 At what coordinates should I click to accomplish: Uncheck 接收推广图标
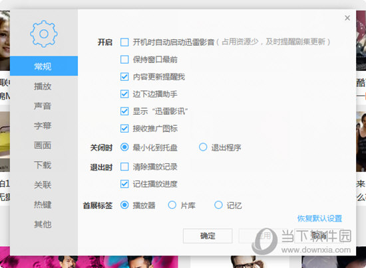pos(124,129)
